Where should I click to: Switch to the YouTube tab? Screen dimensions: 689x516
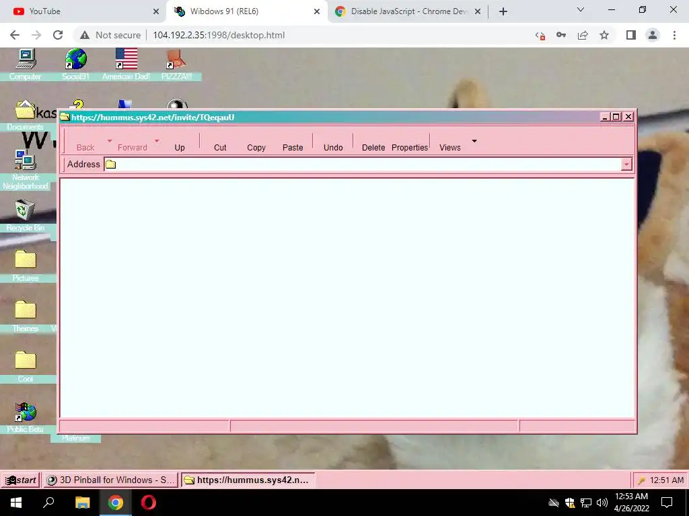coord(81,11)
